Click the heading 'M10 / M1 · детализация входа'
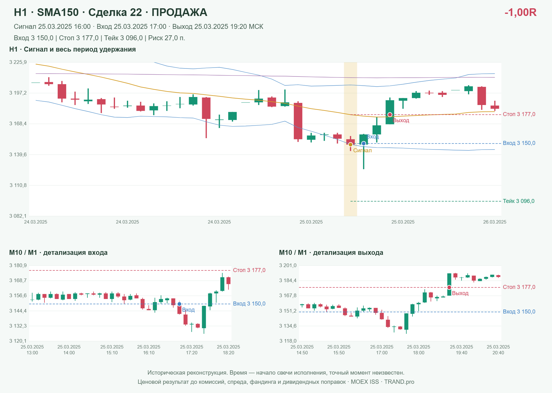The image size is (552, 393). tap(58, 253)
